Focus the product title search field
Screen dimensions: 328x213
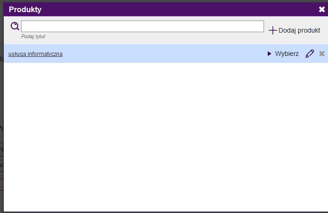[142, 26]
